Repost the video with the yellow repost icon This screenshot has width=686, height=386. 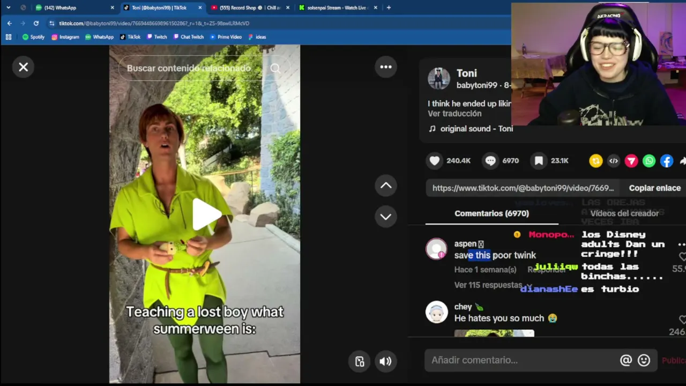pos(596,161)
